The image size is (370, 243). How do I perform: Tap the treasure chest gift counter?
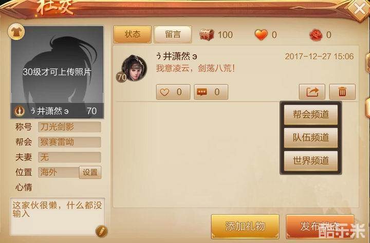[x=207, y=35]
